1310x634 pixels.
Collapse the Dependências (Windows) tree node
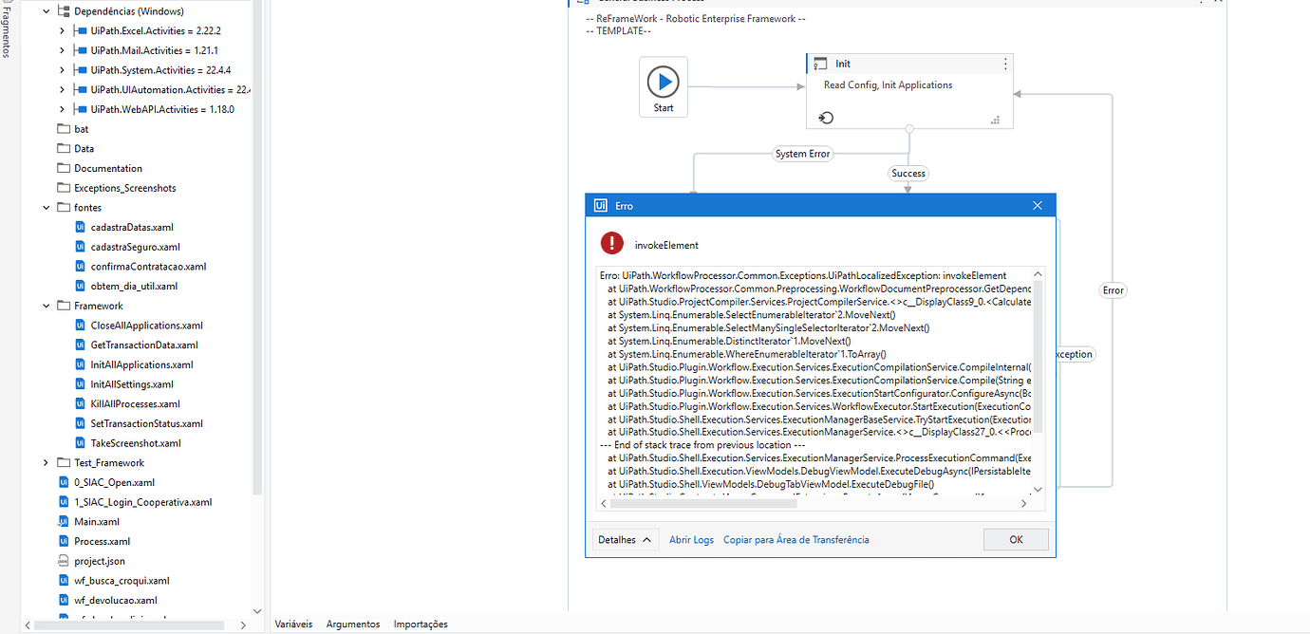click(46, 10)
